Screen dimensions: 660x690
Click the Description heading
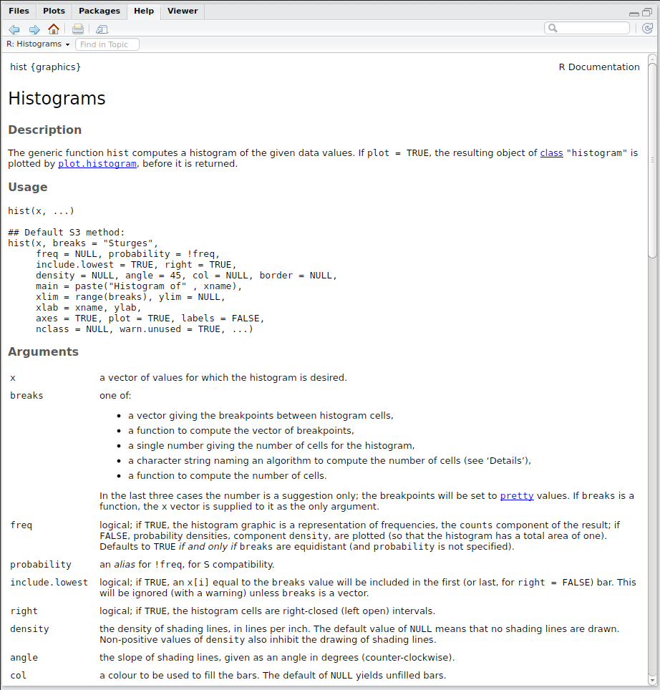pos(45,130)
